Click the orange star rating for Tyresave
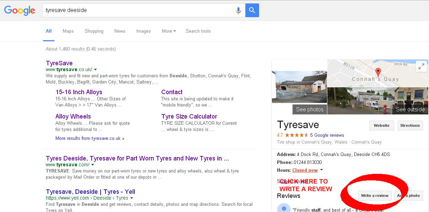Screen dimensions: 429x212 tap(296, 135)
